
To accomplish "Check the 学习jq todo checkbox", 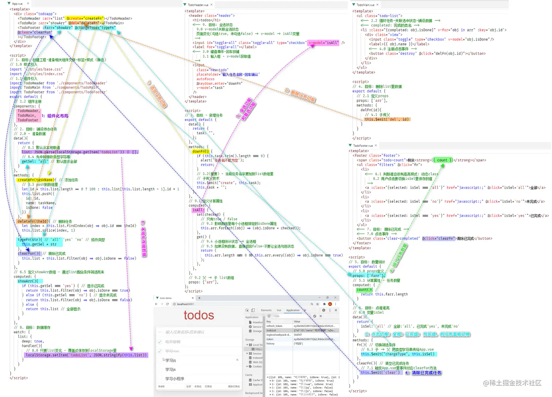I will point(160,360).
